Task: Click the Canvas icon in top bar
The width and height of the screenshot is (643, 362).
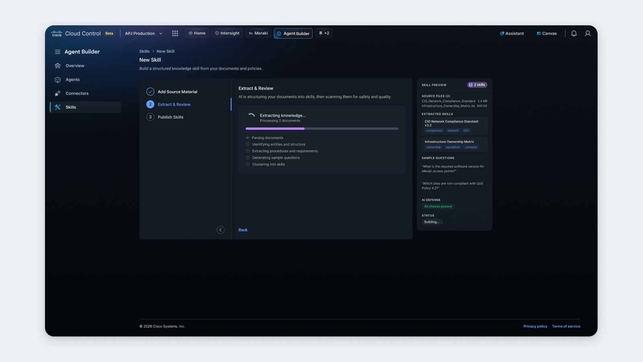Action: pyautogui.click(x=539, y=33)
